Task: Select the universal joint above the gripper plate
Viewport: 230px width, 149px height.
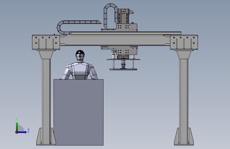Action: click(x=123, y=64)
